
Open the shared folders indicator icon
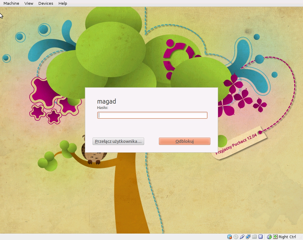click(254, 237)
